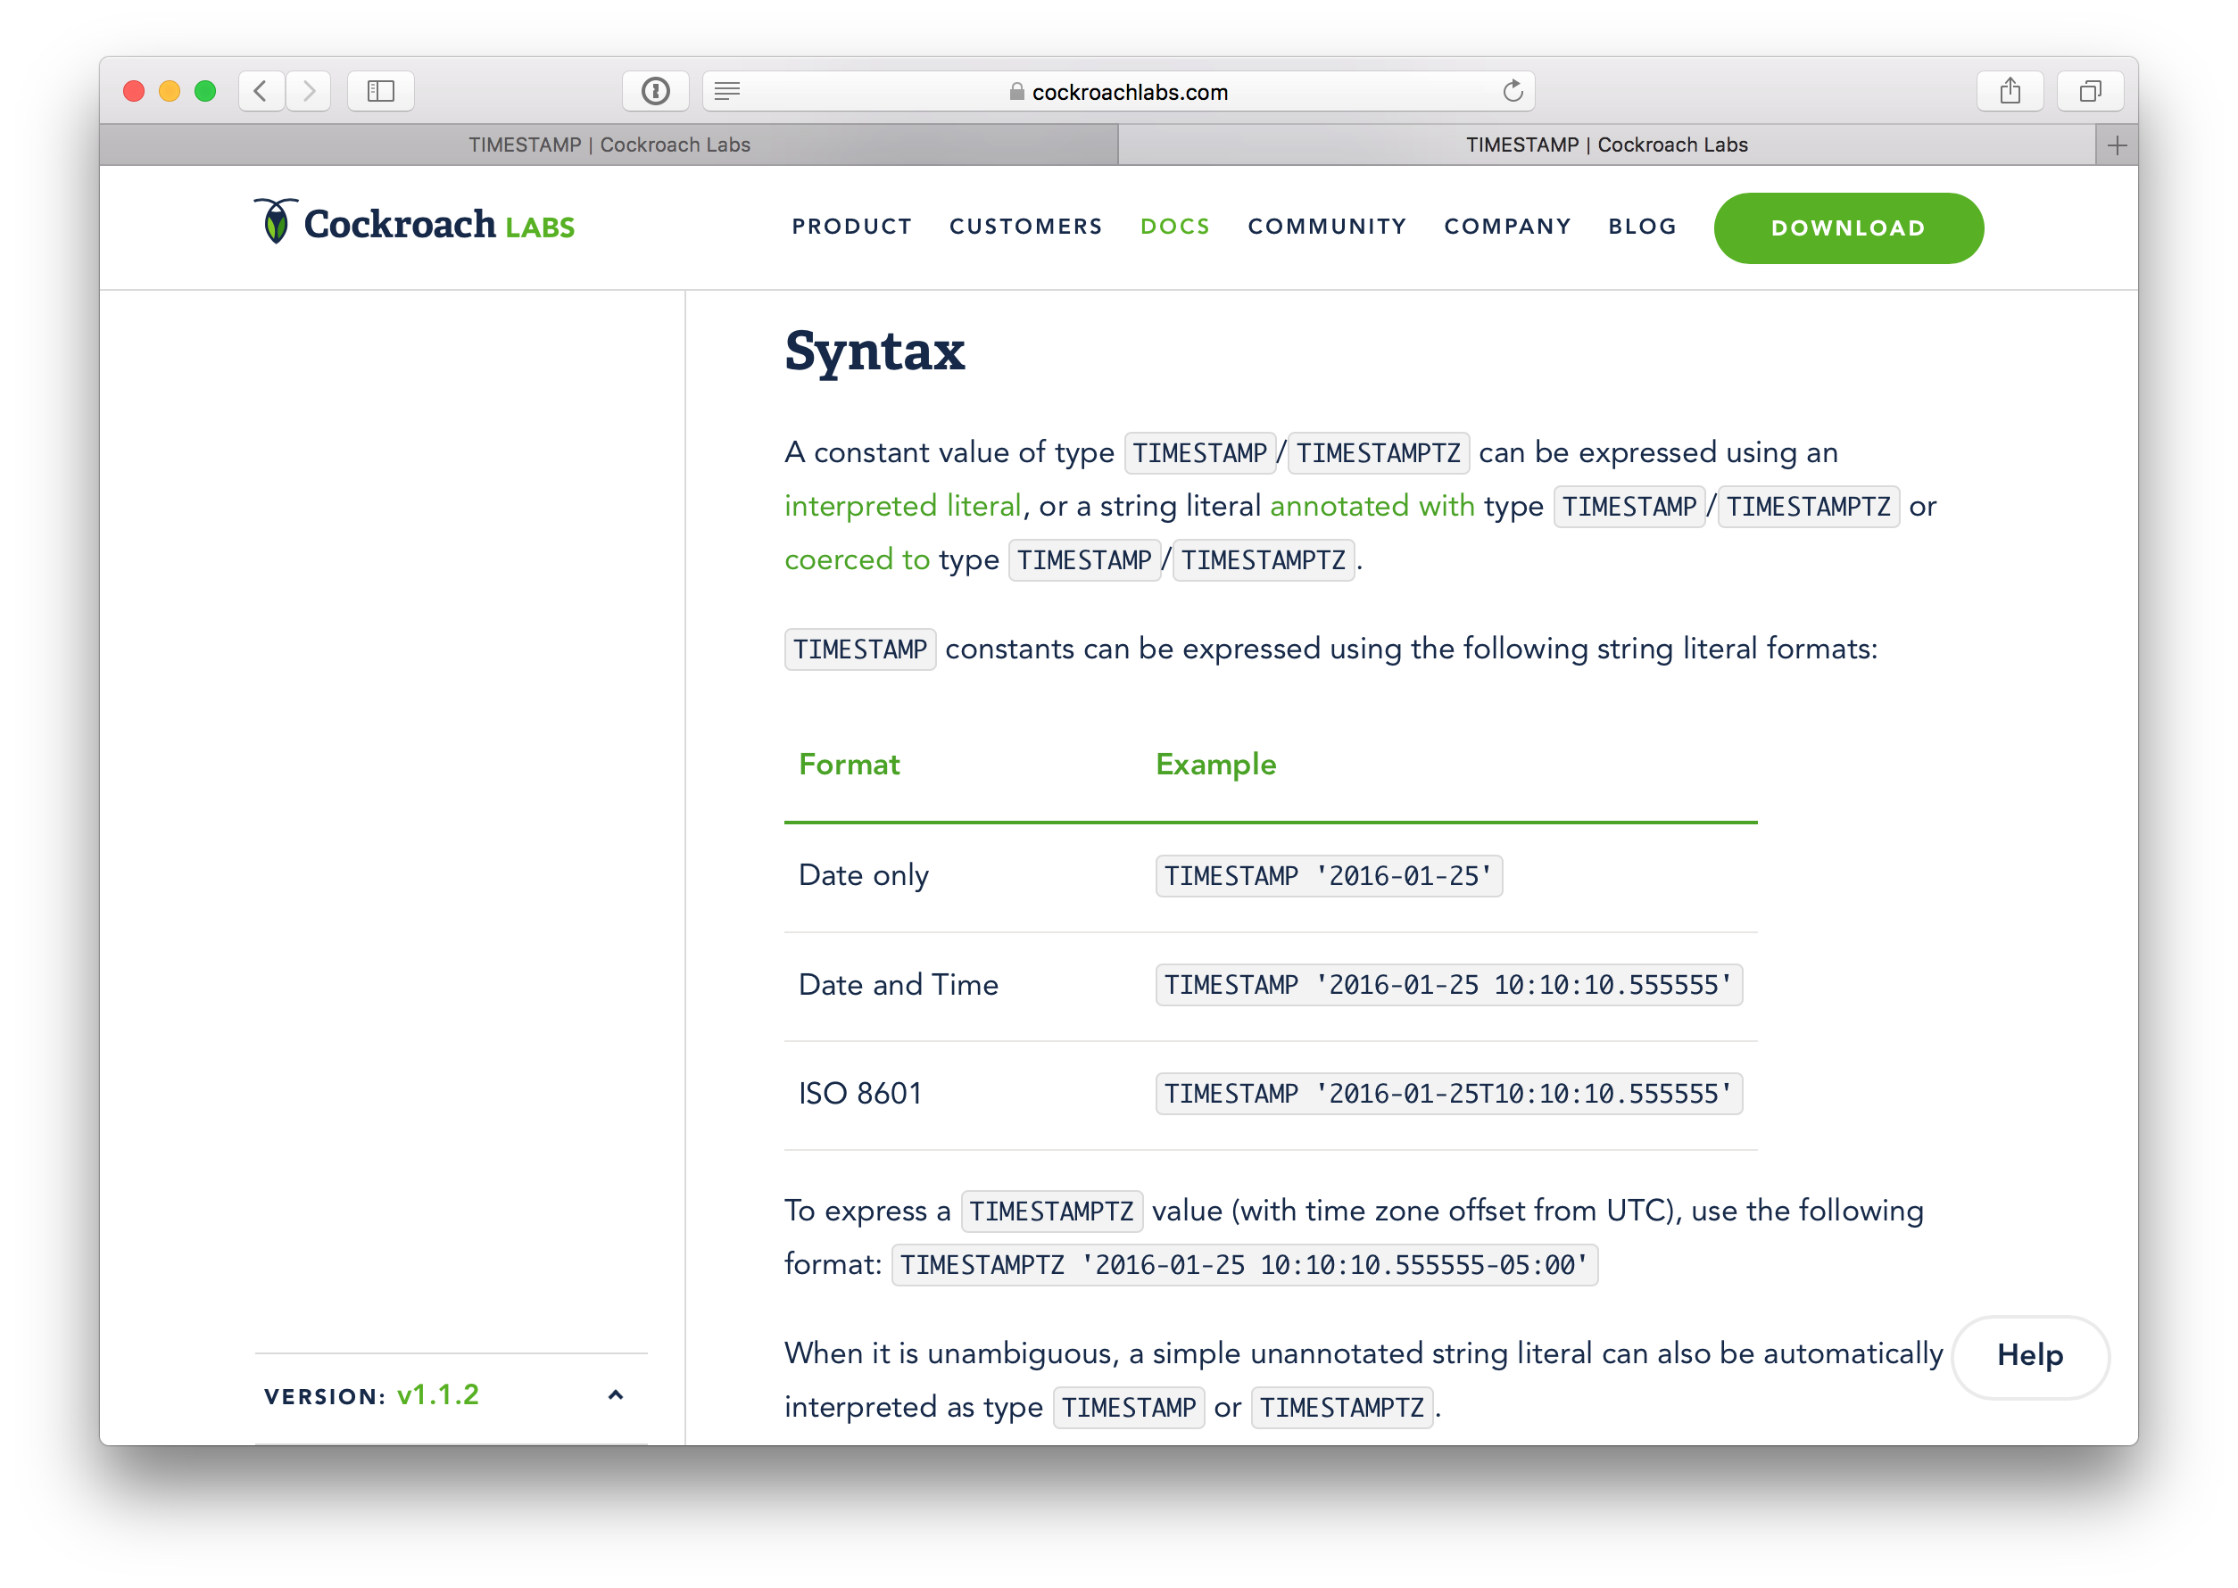2238x1588 pixels.
Task: Click the '2016-01-25 10:10:10.555555' example code
Action: 1448,985
